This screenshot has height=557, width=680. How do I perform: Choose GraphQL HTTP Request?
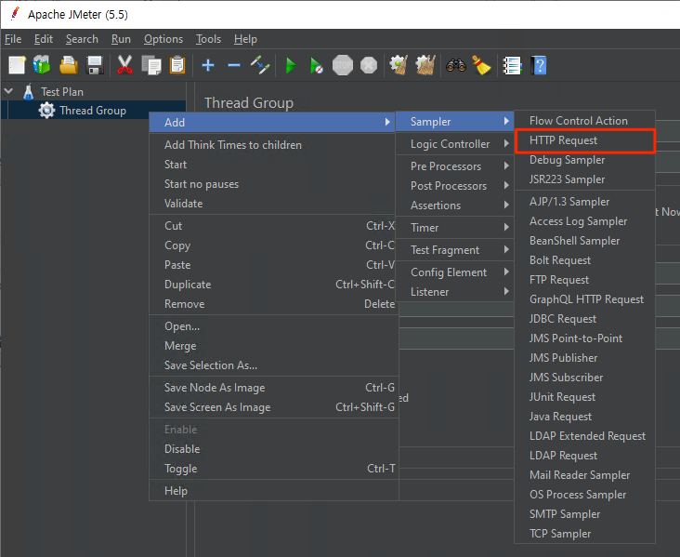pyautogui.click(x=584, y=299)
